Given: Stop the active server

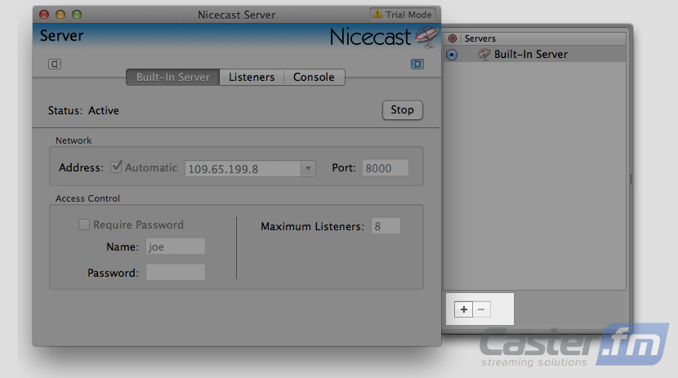Looking at the screenshot, I should click(402, 110).
